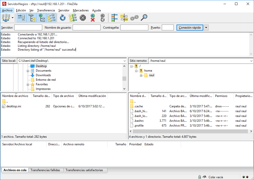Open the Sitio local path dropdown
This screenshot has height=180, width=254.
tap(124, 61)
